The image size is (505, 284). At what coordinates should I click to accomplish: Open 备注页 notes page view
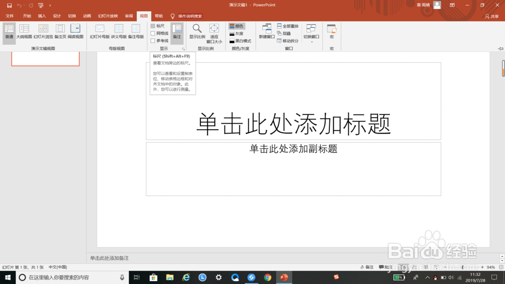pyautogui.click(x=60, y=31)
